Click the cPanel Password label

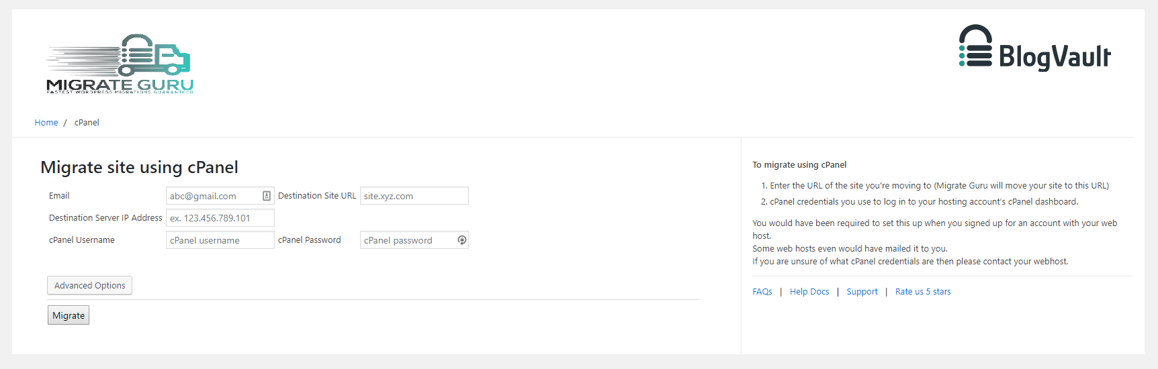(x=310, y=240)
